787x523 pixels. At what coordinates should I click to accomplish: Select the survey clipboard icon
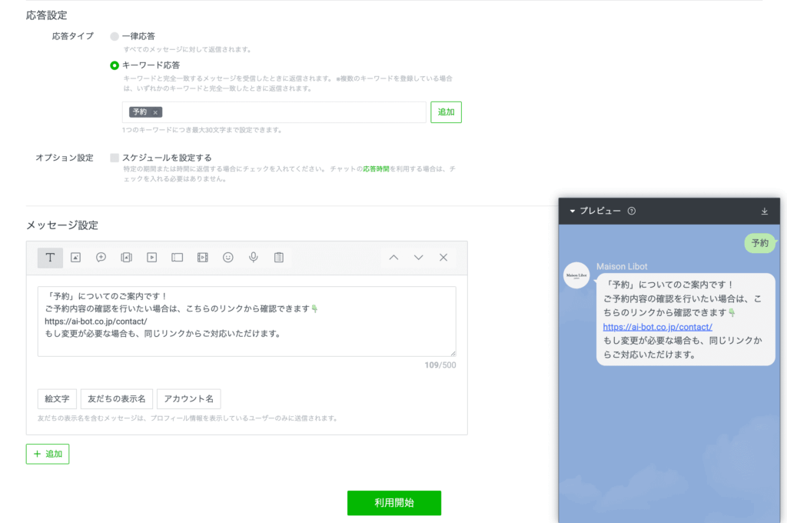[278, 258]
